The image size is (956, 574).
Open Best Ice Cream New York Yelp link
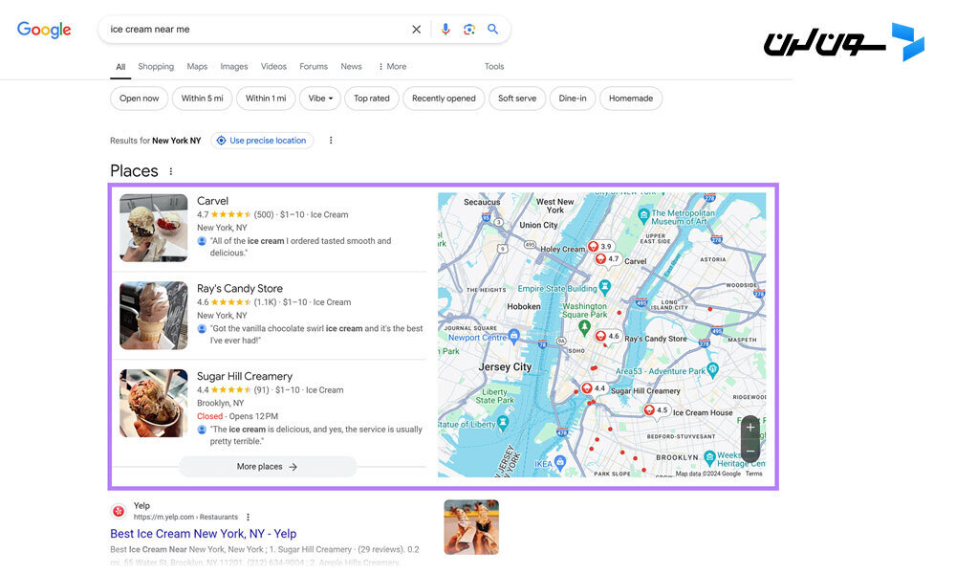pos(203,534)
